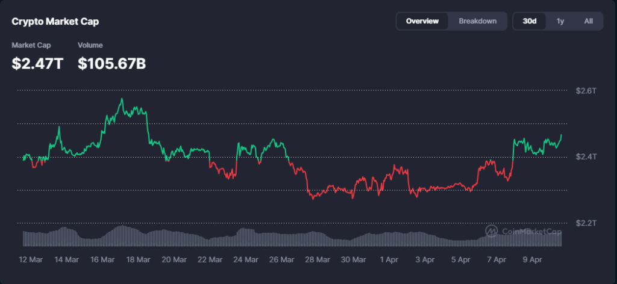617x284 pixels.
Task: Select the 30d time range
Action: (530, 21)
